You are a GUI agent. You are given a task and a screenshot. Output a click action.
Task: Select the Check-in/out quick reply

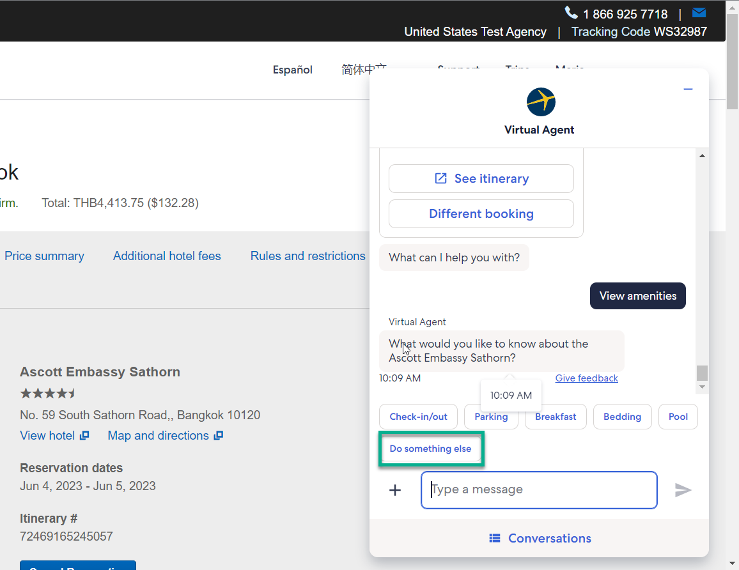click(419, 417)
